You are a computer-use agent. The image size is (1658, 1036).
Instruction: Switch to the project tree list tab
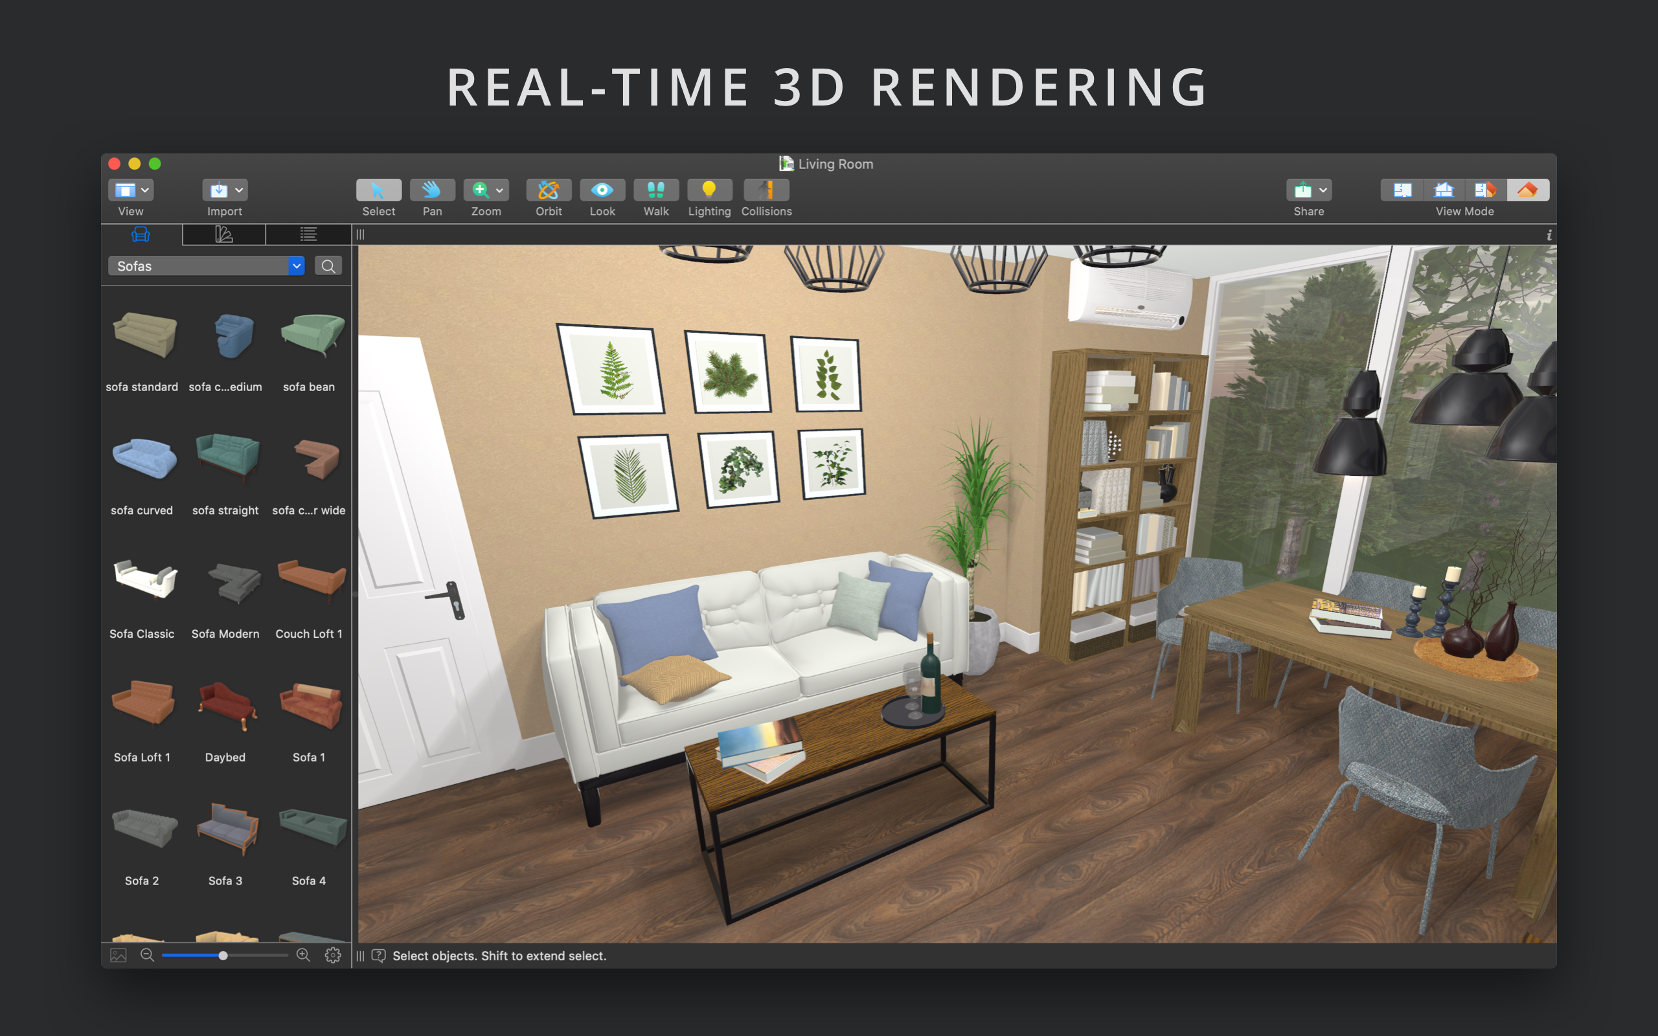coord(308,235)
